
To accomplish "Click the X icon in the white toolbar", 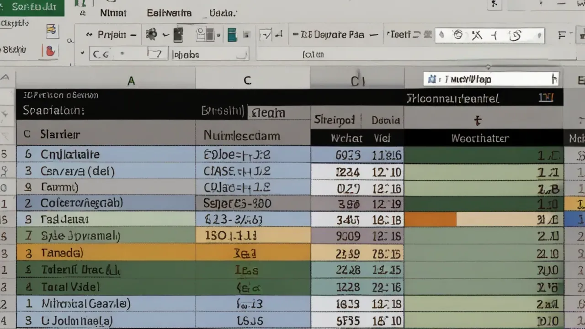I will [x=477, y=35].
